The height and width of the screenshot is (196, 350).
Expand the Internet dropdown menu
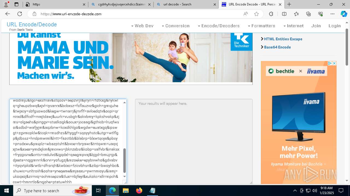293,26
